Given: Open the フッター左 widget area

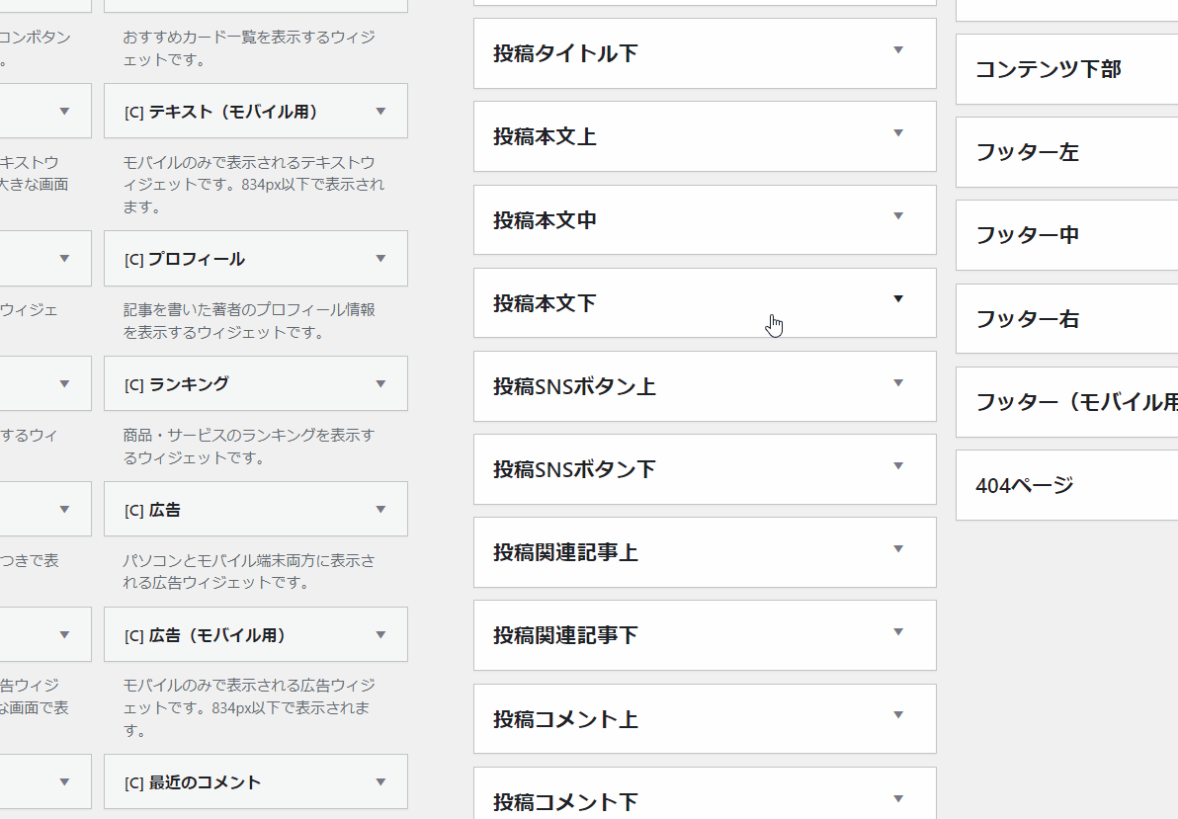Looking at the screenshot, I should [x=1028, y=152].
